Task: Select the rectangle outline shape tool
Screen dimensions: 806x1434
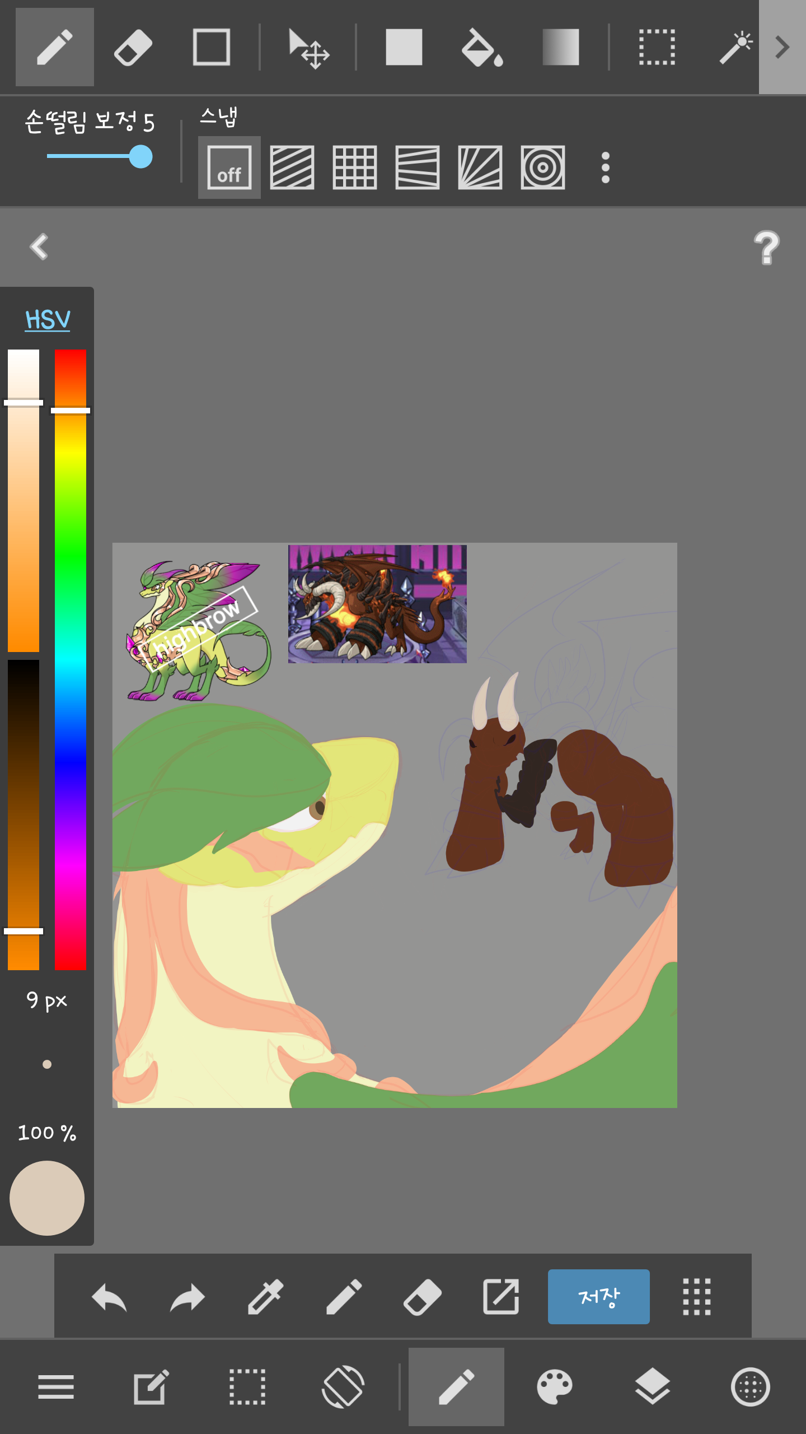Action: tap(212, 47)
